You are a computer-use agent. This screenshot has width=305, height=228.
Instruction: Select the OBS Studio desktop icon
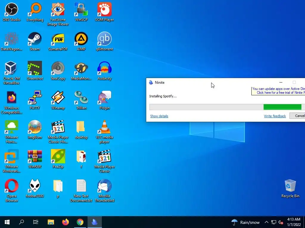12,12
